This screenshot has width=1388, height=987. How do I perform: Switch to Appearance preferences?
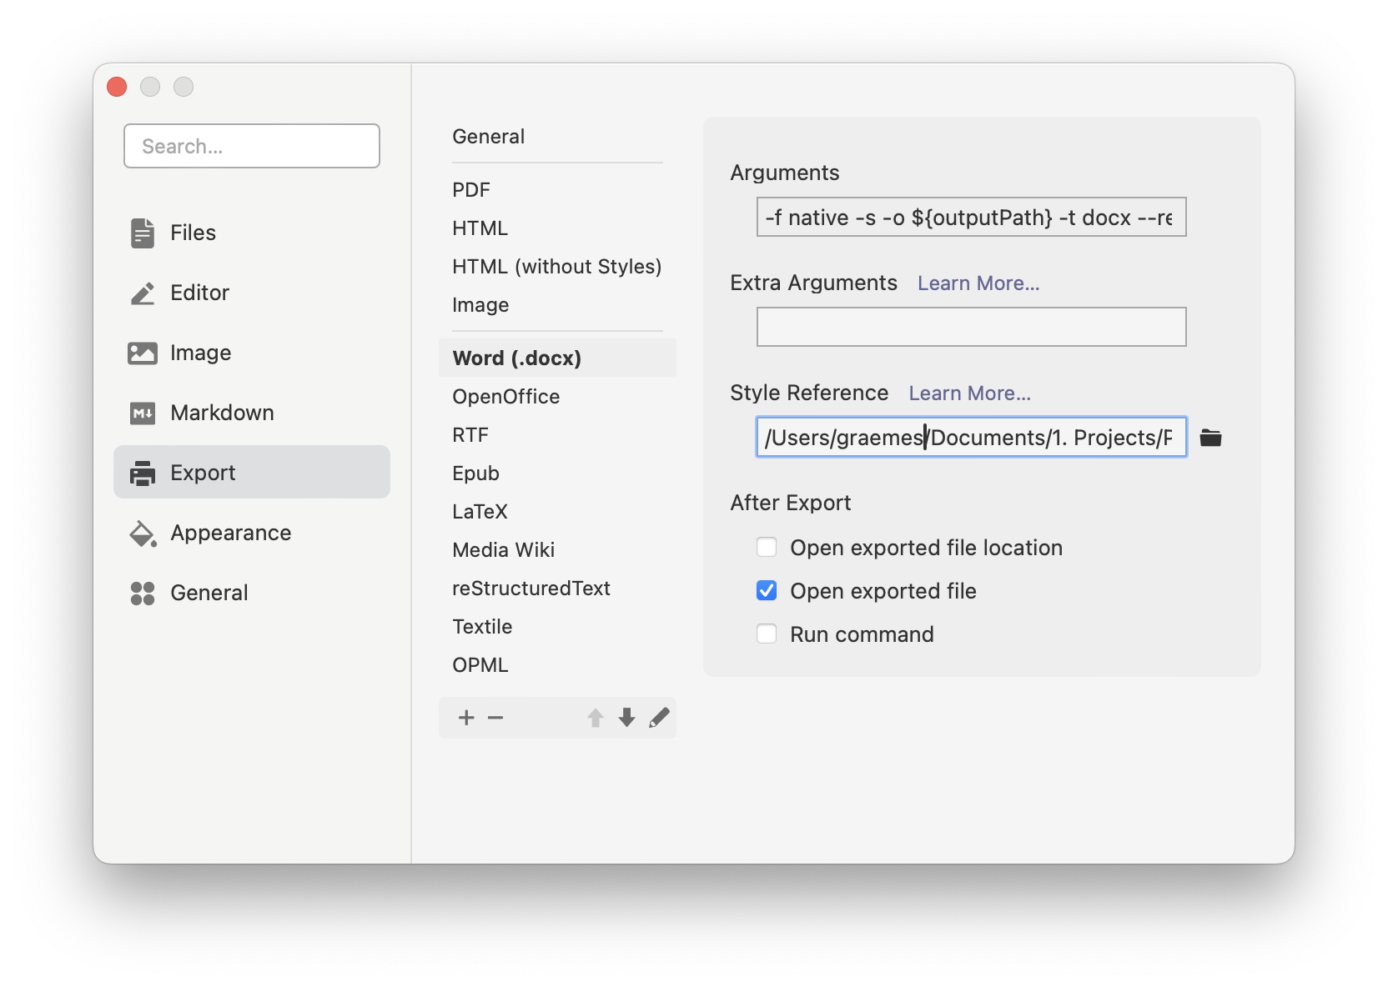(230, 533)
